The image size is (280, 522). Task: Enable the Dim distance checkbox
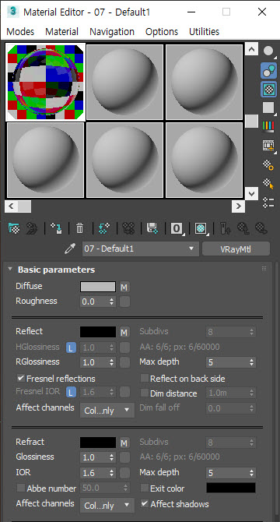point(144,393)
